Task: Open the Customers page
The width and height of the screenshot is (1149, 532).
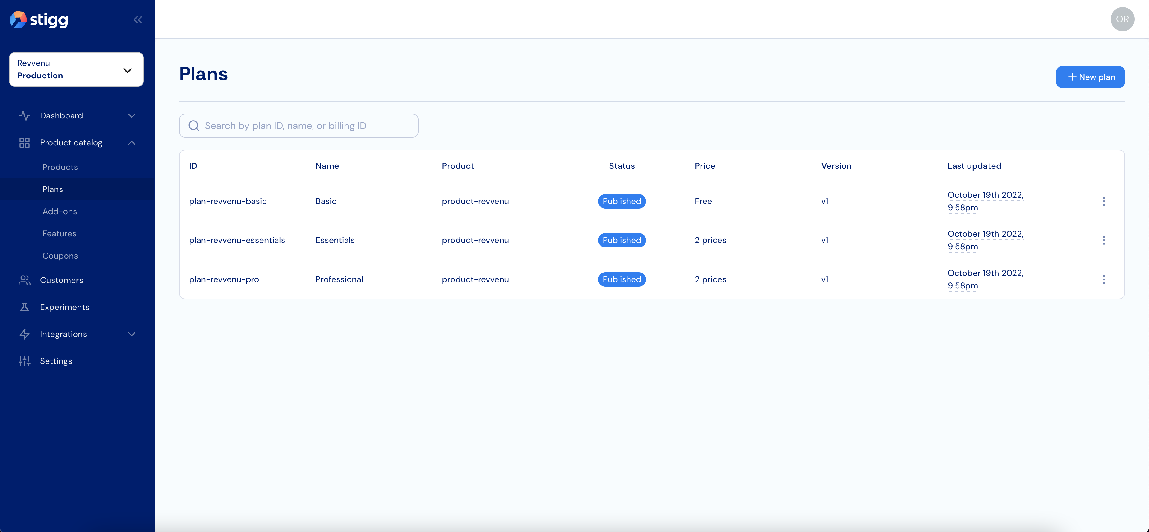Action: (62, 280)
